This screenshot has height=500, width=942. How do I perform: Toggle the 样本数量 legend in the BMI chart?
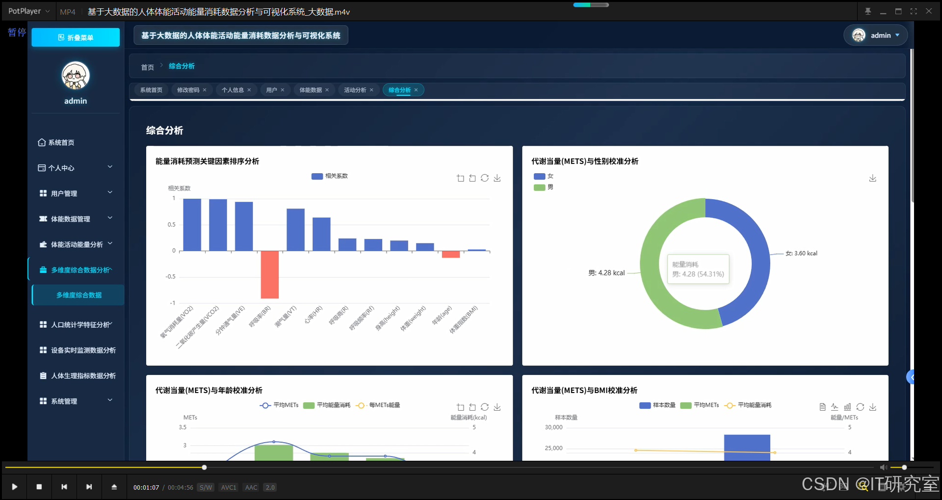[657, 405]
